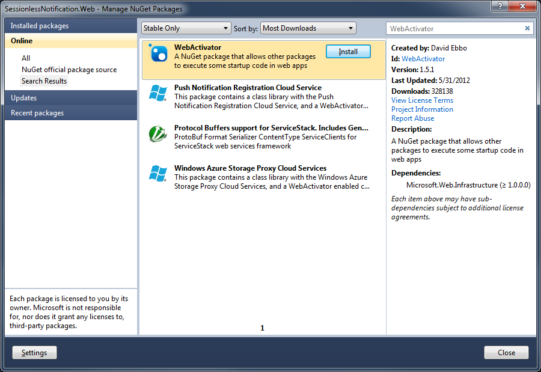Click the Protocol Buffers ServiceStack package icon
The image size is (541, 372).
click(158, 133)
